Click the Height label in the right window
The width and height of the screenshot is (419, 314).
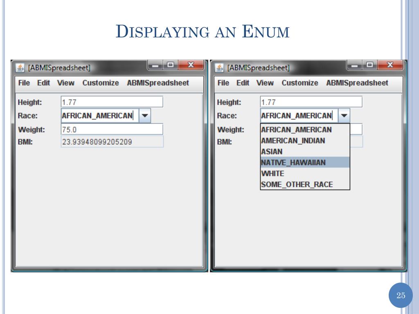click(x=229, y=102)
